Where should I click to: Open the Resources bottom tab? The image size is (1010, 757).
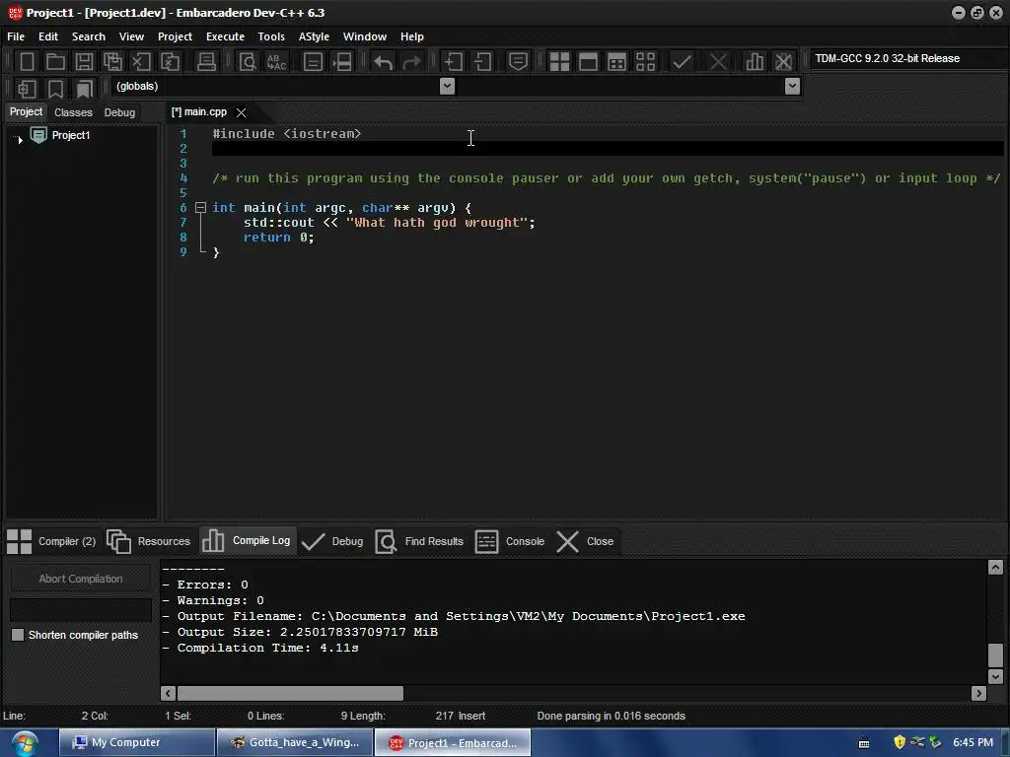pyautogui.click(x=148, y=541)
